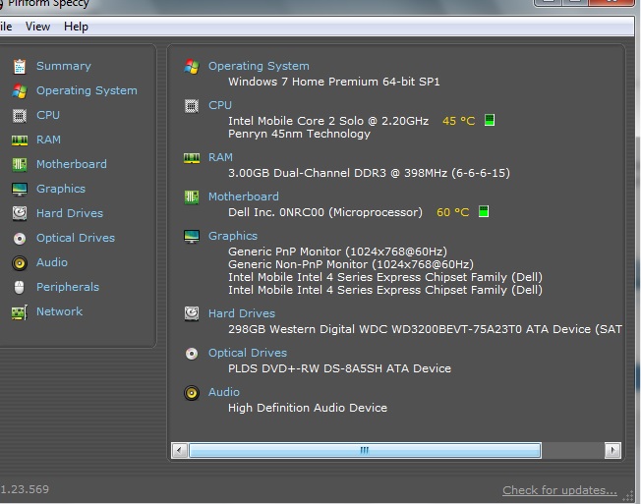Click the 60 °C motherboard temperature value

[452, 212]
